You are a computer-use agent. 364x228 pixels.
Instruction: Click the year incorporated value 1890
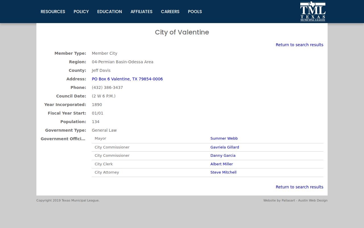(x=97, y=105)
